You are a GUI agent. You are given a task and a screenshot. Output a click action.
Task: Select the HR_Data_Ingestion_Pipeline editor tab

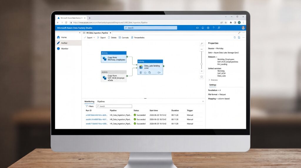[x=97, y=33]
